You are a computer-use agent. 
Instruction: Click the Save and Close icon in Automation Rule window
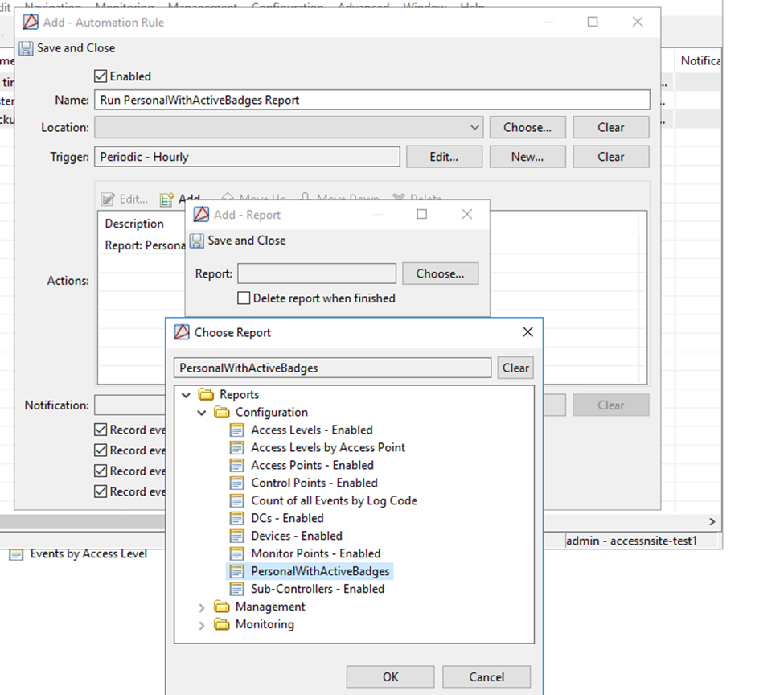(26, 48)
